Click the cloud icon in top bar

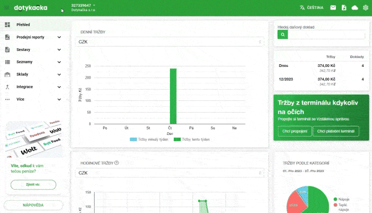pyautogui.click(x=354, y=8)
